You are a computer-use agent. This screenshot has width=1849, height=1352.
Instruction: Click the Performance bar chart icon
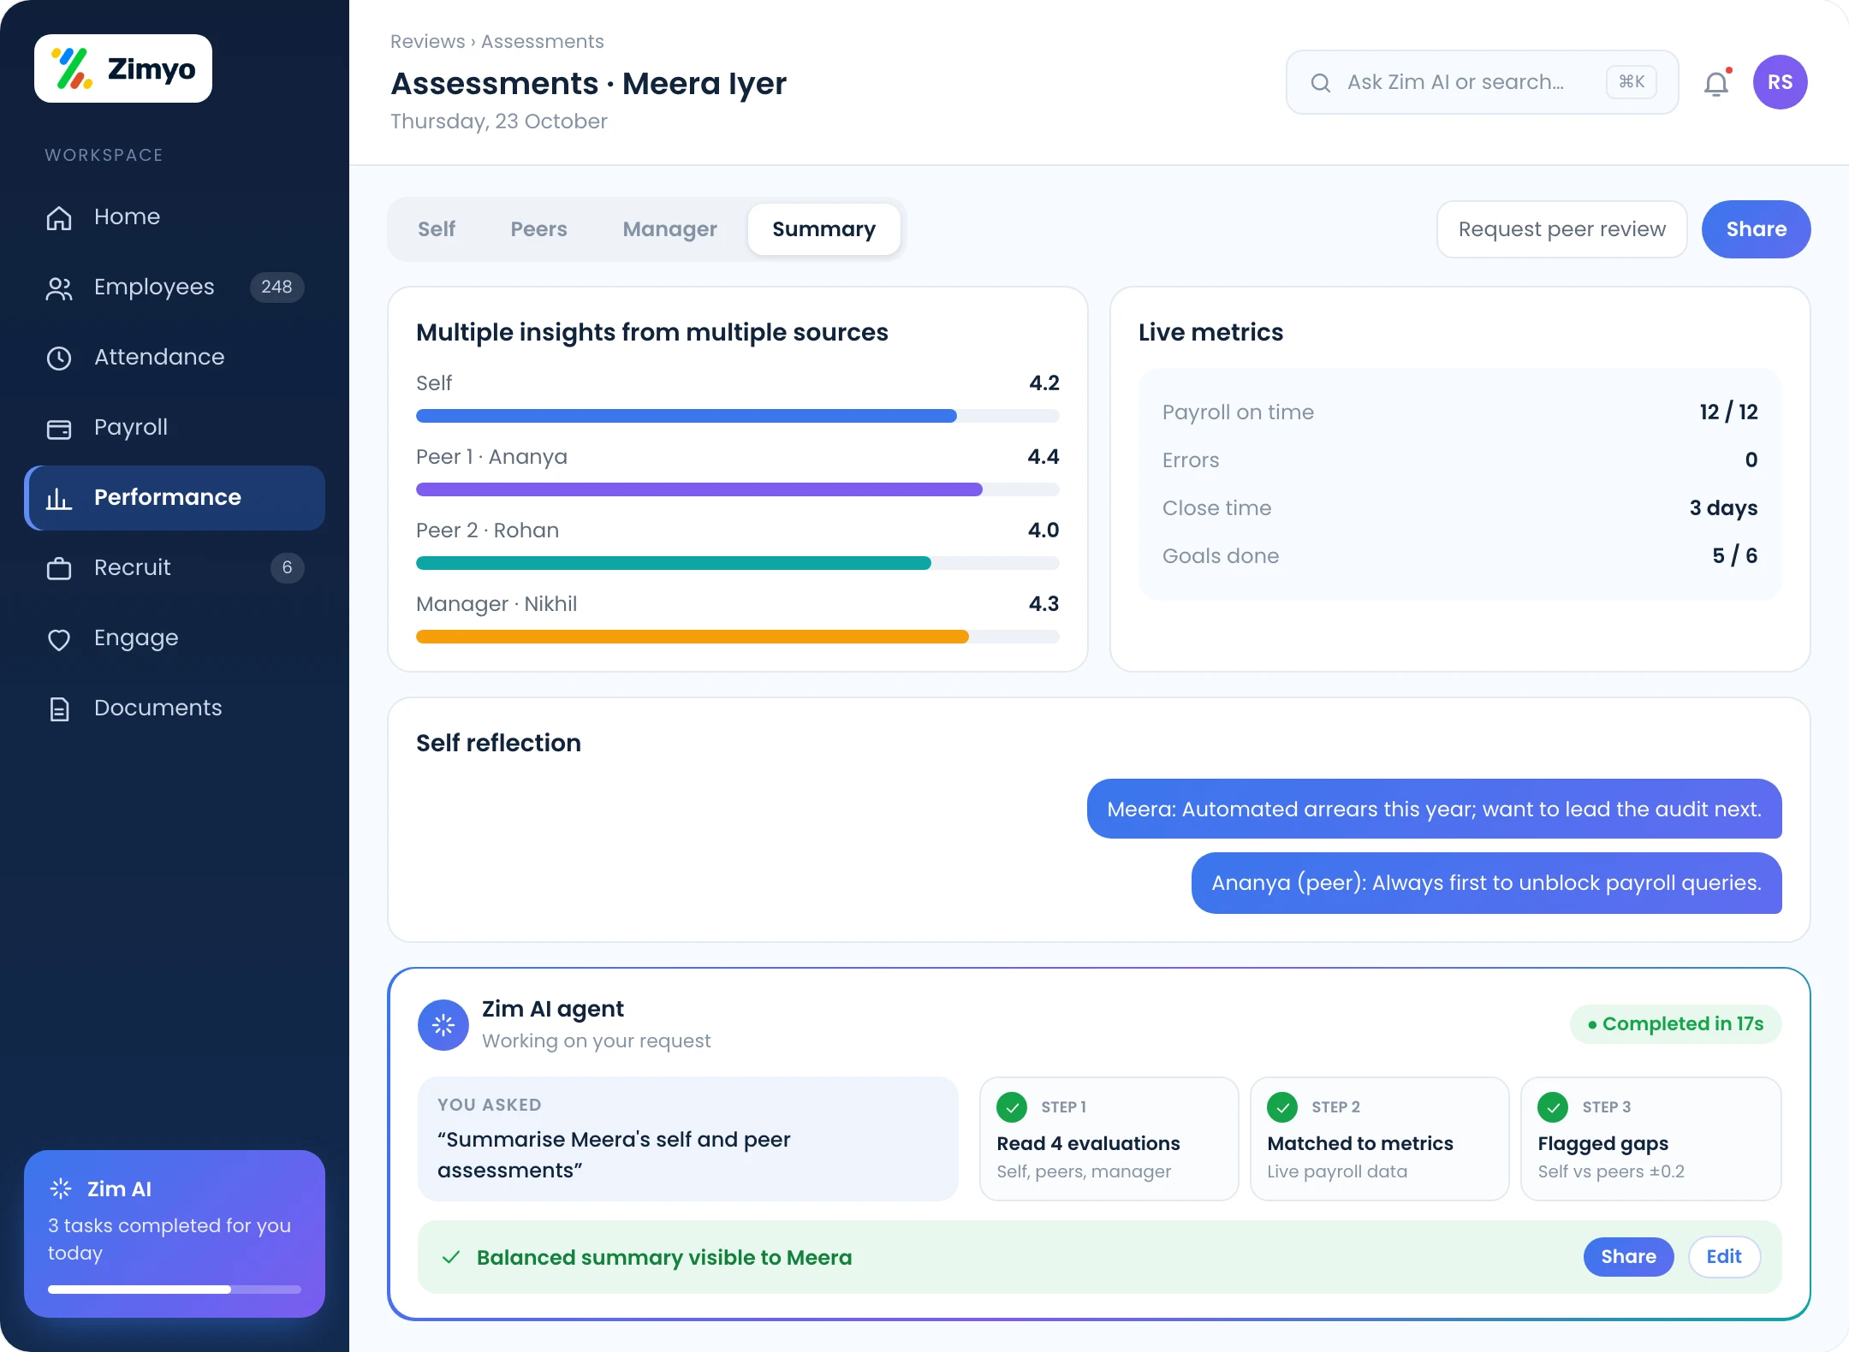pyautogui.click(x=59, y=498)
